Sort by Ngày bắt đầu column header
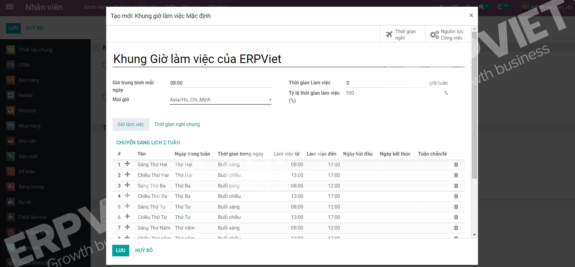575x267 pixels. 358,154
